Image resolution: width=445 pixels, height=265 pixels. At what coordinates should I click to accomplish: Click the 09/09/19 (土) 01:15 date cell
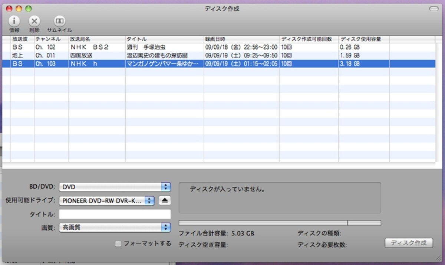point(241,63)
